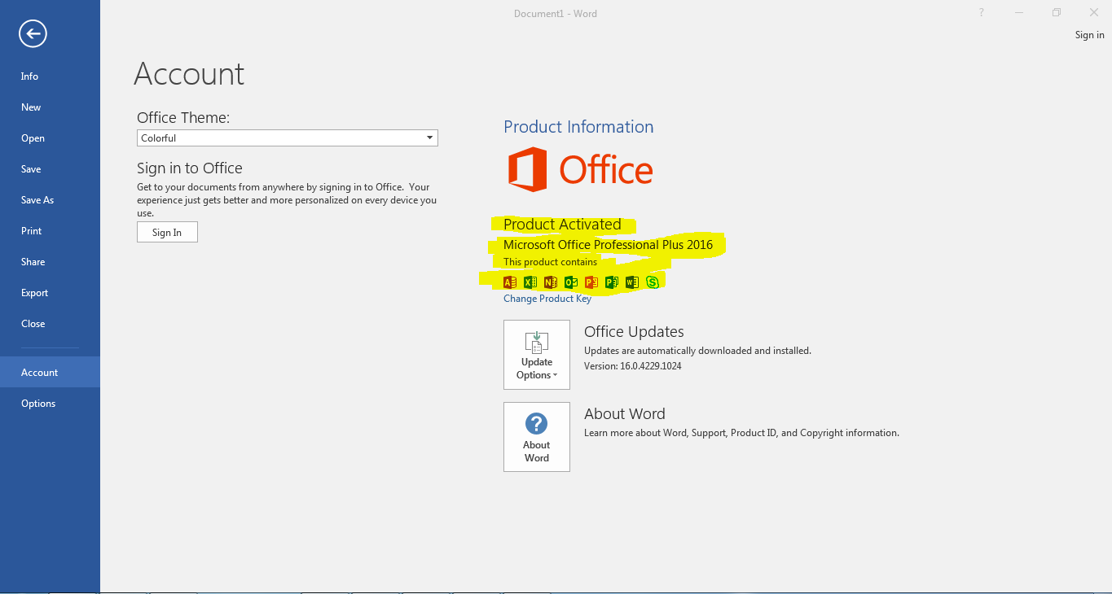Click the 'Sign in to Office' heading

[190, 168]
